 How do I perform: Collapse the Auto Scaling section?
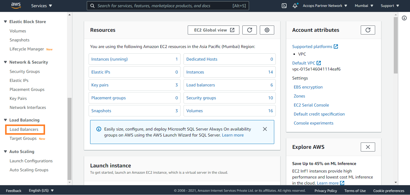click(5, 151)
